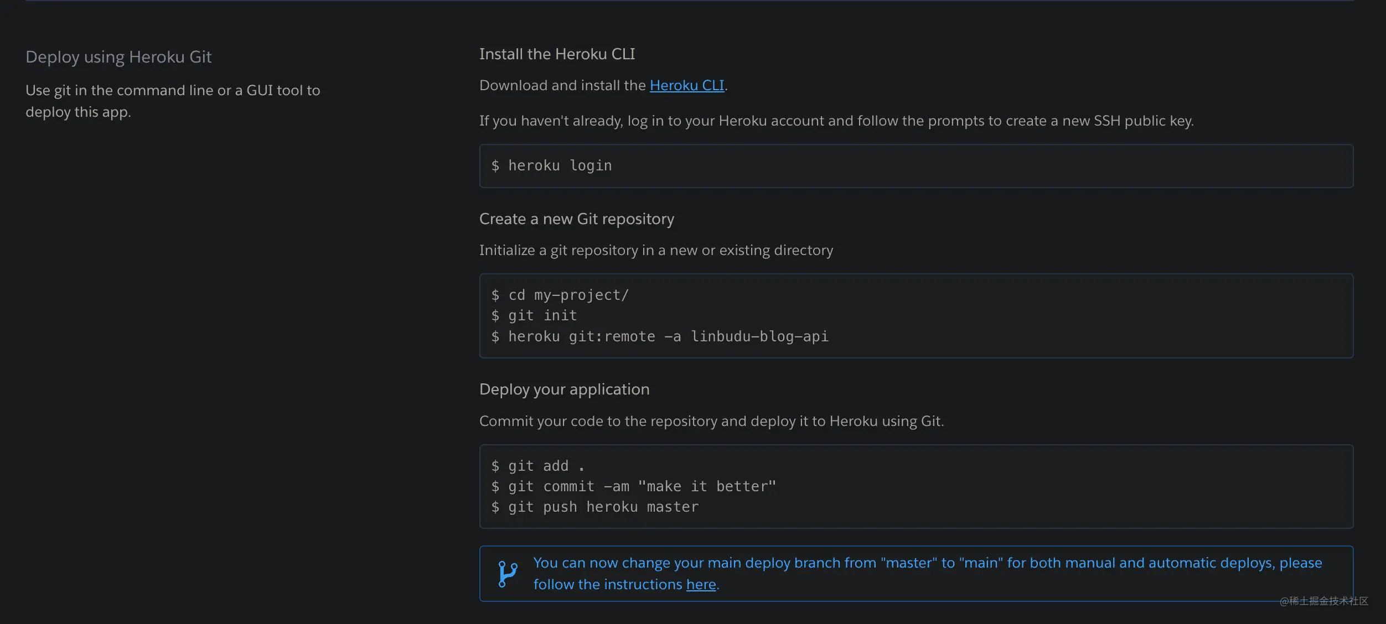The image size is (1386, 624).
Task: Click the git branch icon in notice
Action: [508, 574]
